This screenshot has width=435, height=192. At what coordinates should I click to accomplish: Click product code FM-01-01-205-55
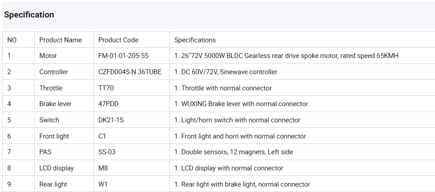click(123, 56)
